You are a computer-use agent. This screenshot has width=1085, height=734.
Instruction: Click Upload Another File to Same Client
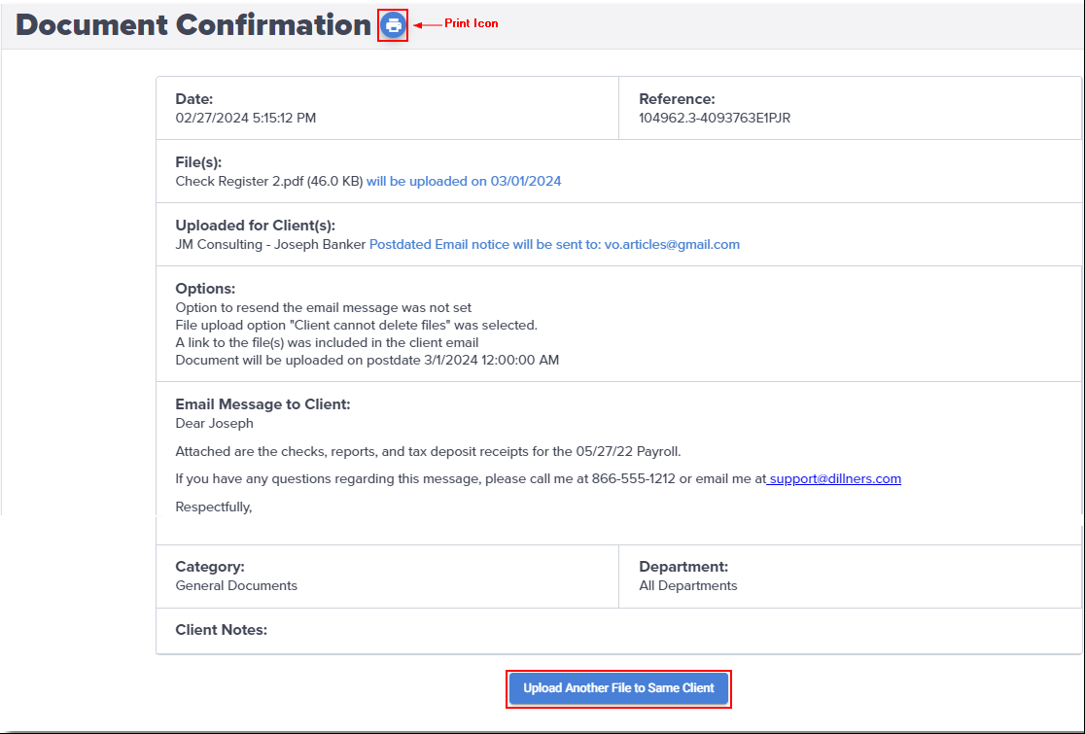coord(618,688)
